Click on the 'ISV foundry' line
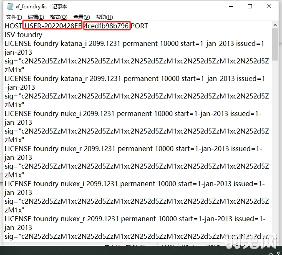 tap(23, 35)
